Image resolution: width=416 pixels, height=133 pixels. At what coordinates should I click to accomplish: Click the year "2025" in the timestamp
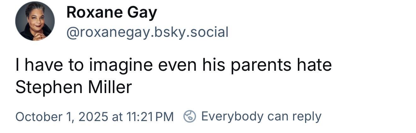coord(93,117)
